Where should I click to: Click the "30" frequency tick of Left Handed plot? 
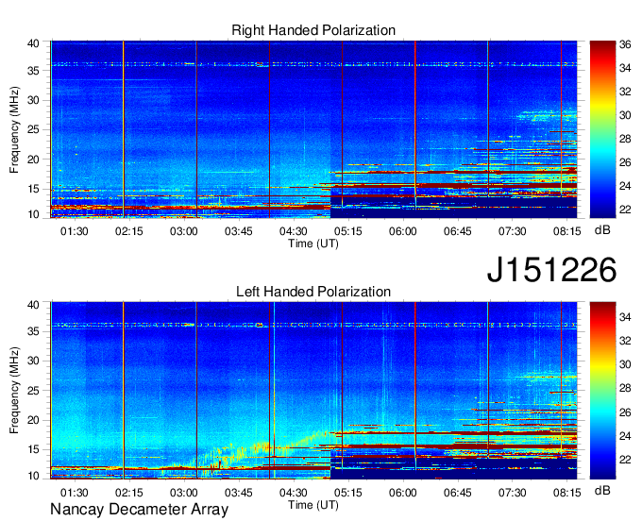pos(33,361)
